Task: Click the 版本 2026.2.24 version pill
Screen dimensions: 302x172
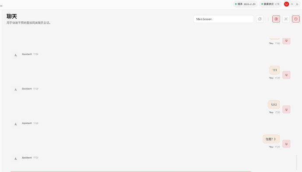Action: click(x=245, y=4)
